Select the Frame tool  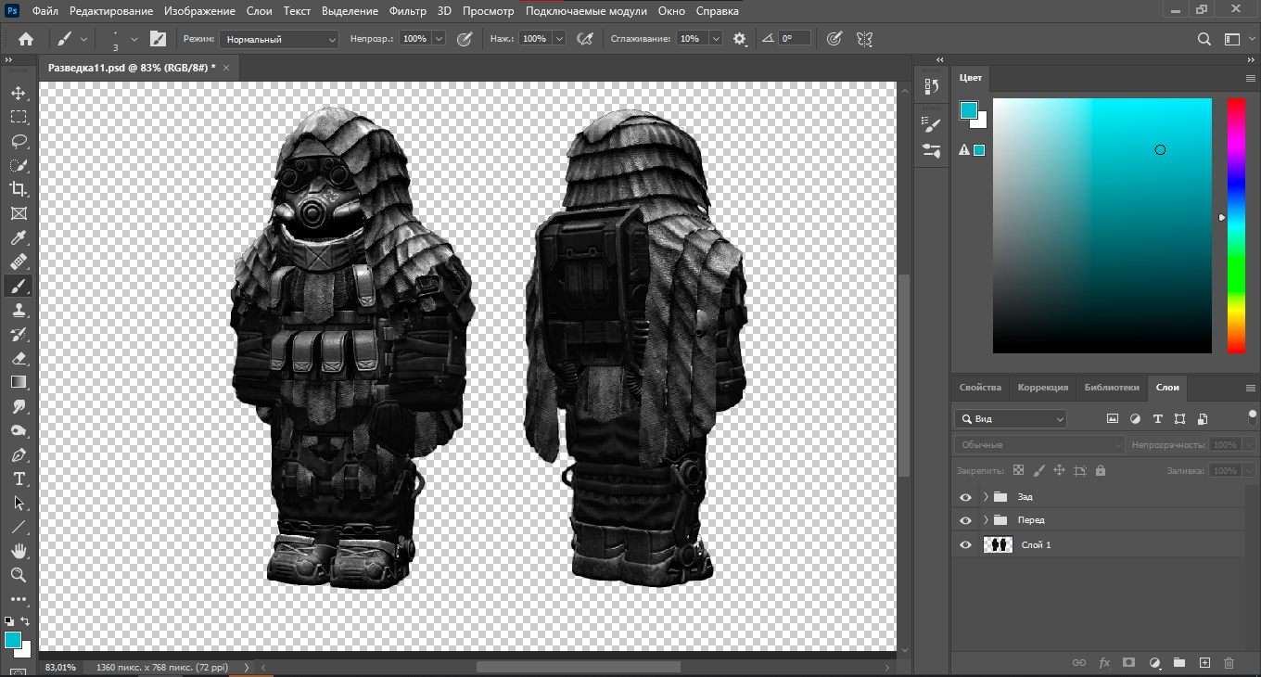coord(18,213)
